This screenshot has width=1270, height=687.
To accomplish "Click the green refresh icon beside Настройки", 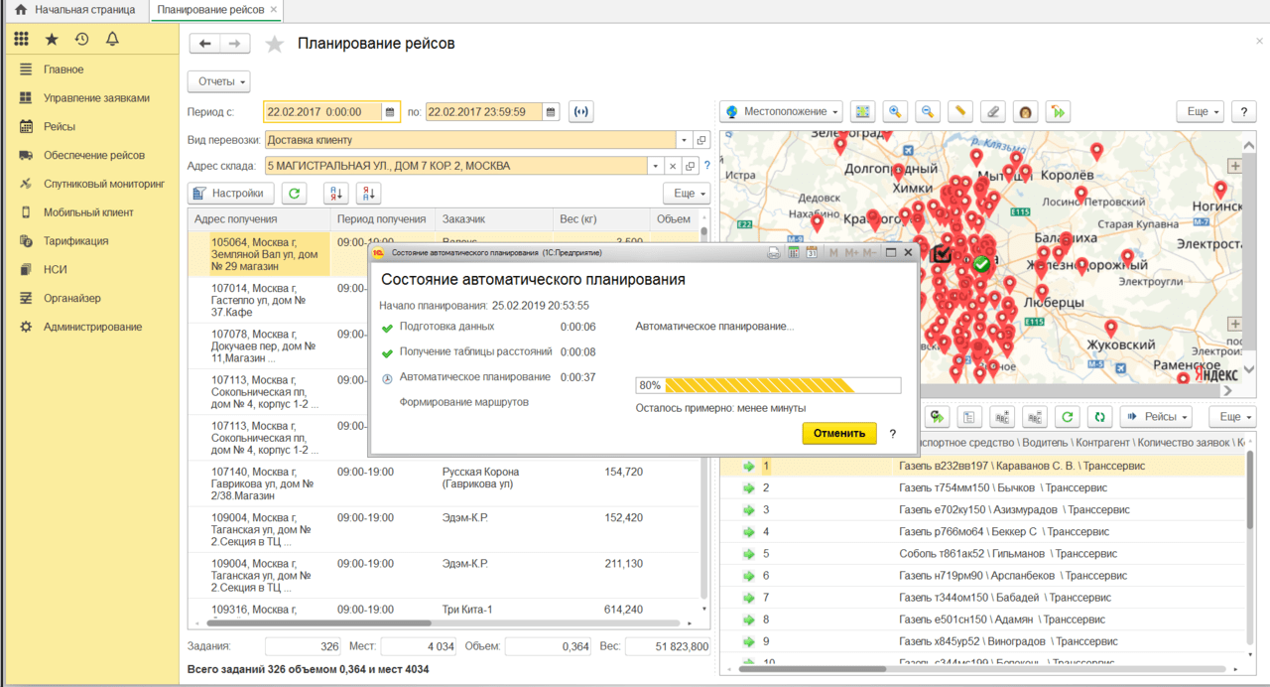I will point(295,194).
